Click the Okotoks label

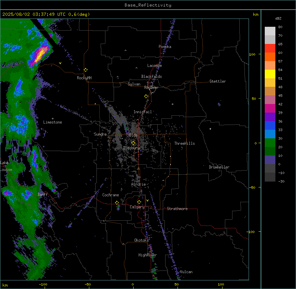pos(141,240)
